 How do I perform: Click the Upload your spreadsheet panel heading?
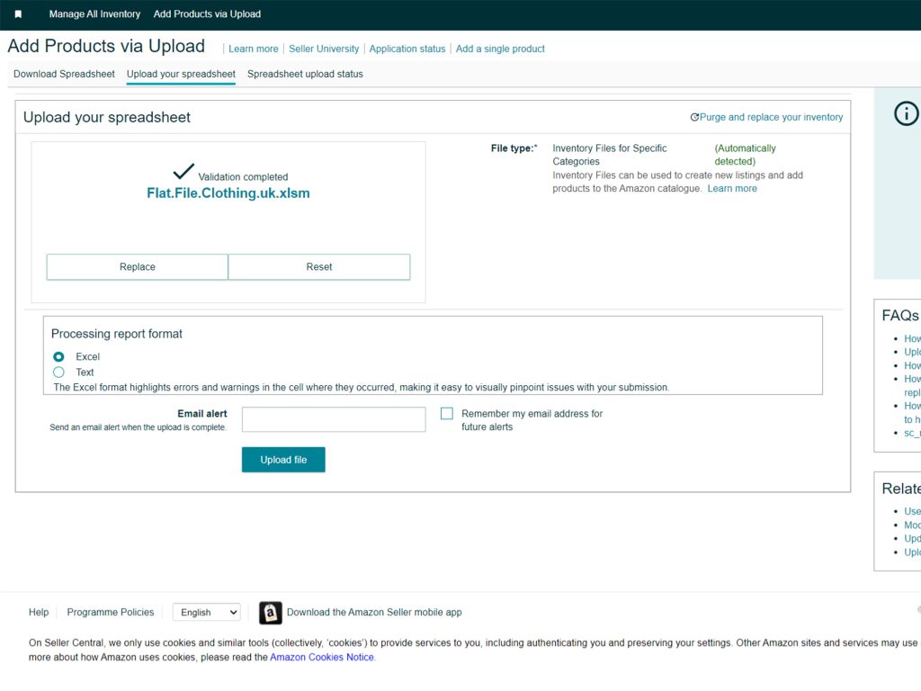click(x=107, y=118)
